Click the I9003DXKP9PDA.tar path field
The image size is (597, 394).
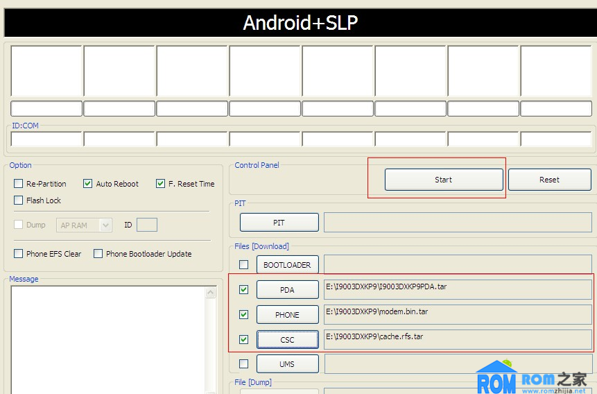tap(458, 289)
